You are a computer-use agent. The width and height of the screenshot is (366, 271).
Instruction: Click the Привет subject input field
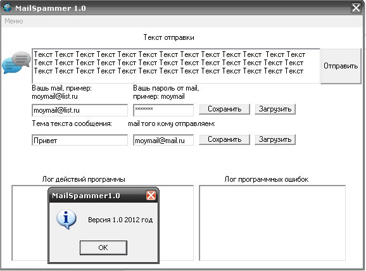pos(80,140)
